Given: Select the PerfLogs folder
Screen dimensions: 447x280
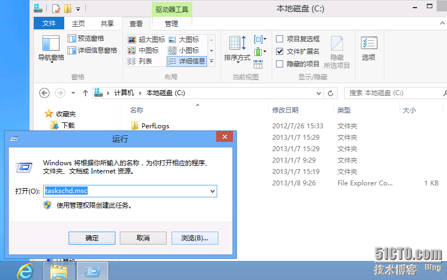Looking at the screenshot, I should point(150,126).
